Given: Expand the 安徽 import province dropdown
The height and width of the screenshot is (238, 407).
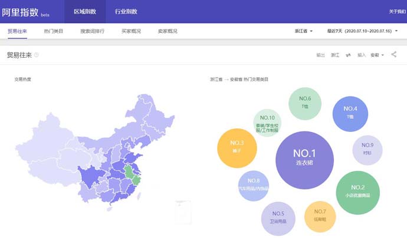Looking at the screenshot, I should [377, 55].
